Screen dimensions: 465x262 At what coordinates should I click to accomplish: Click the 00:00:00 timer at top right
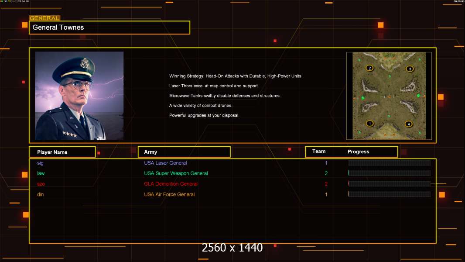pos(459,1)
